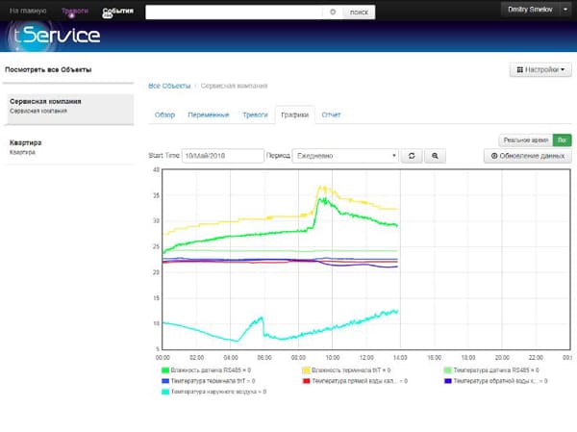The height and width of the screenshot is (432, 577).
Task: Switch to the Переменные tab
Action: pyautogui.click(x=209, y=114)
